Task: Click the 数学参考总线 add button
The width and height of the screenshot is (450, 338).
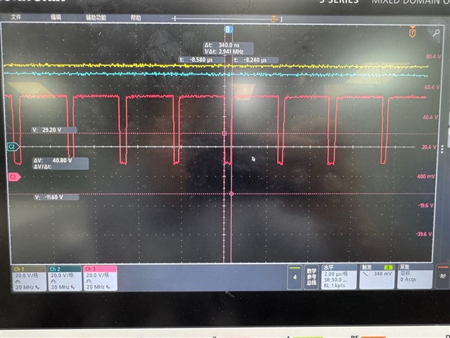Action: pos(311,277)
